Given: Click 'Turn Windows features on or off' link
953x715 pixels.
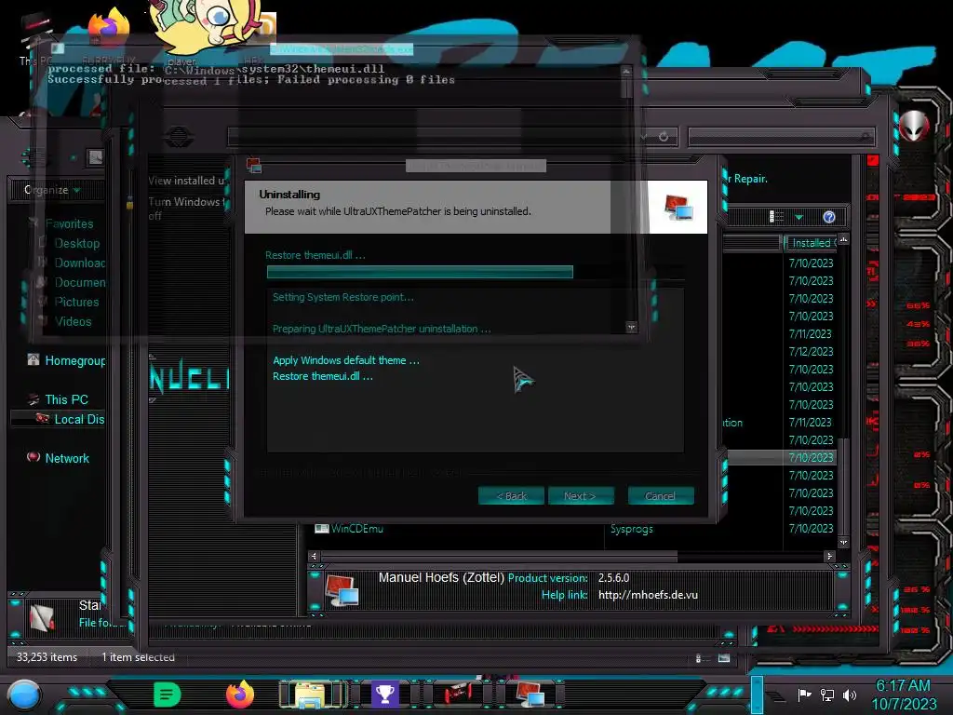Looking at the screenshot, I should 186,209.
